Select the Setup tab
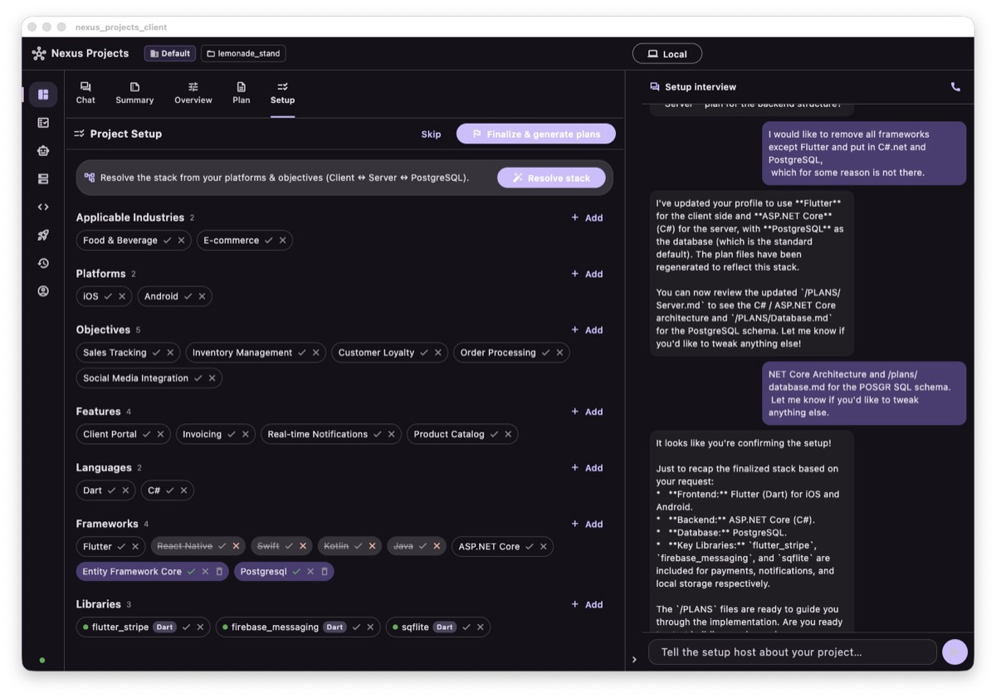 (x=282, y=93)
